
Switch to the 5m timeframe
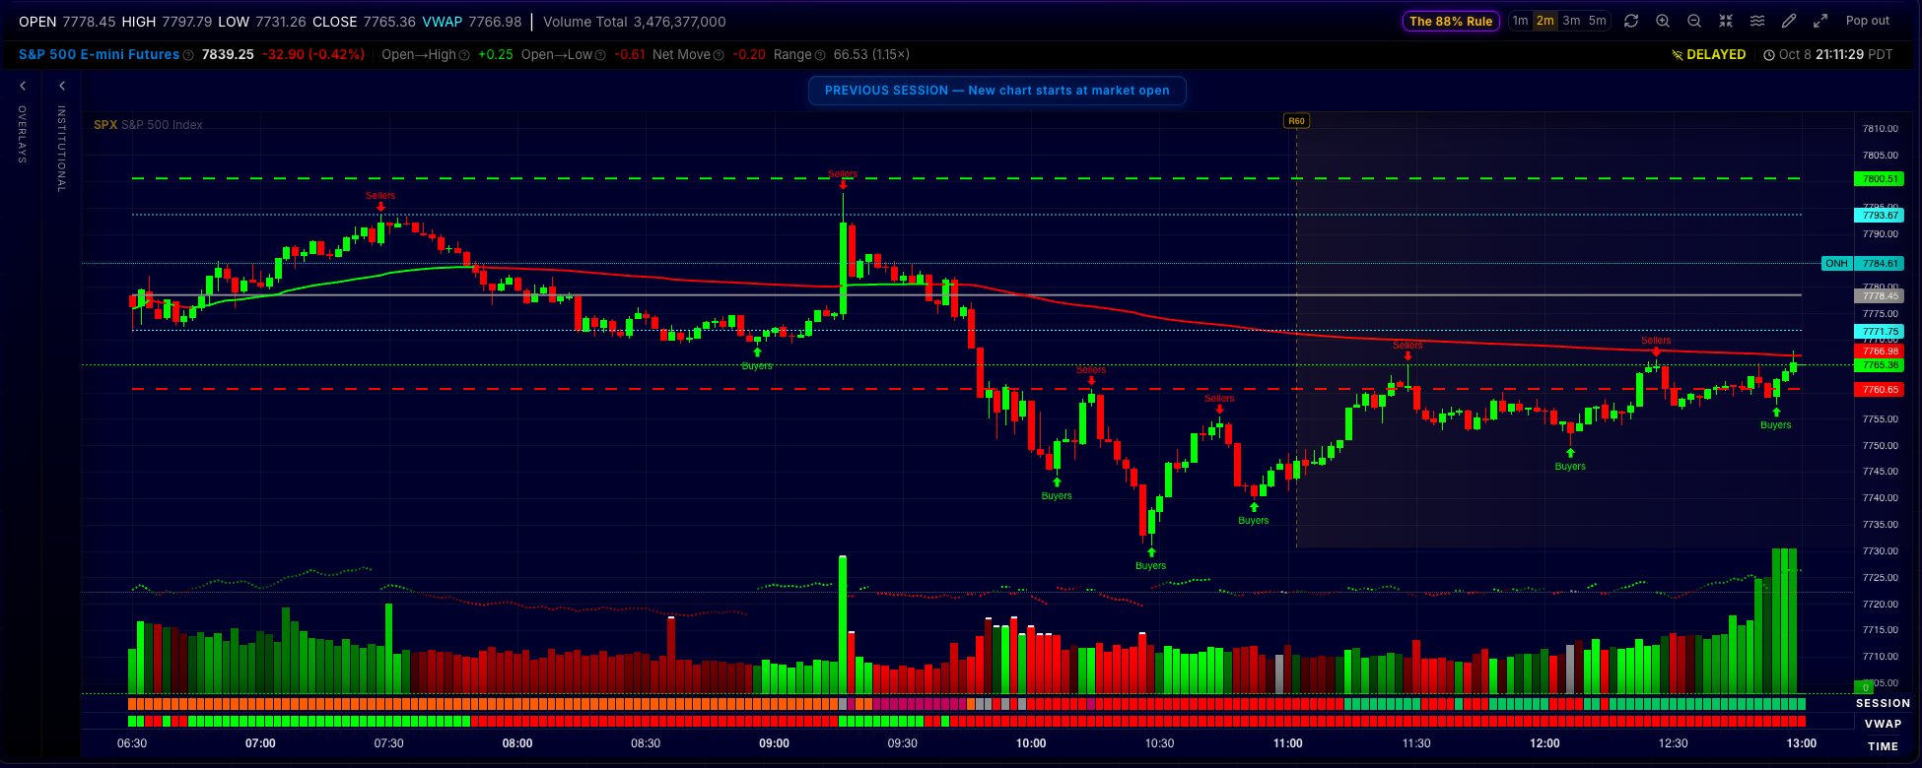(x=1597, y=21)
